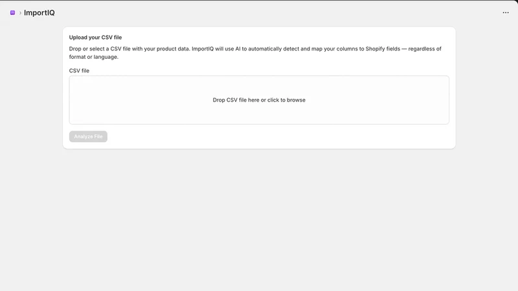Click the CSV file drop zone to browse
Screen dimensions: 518x291
259,100
